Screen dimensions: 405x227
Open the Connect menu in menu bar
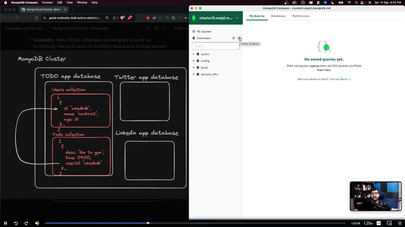coord(47,2)
